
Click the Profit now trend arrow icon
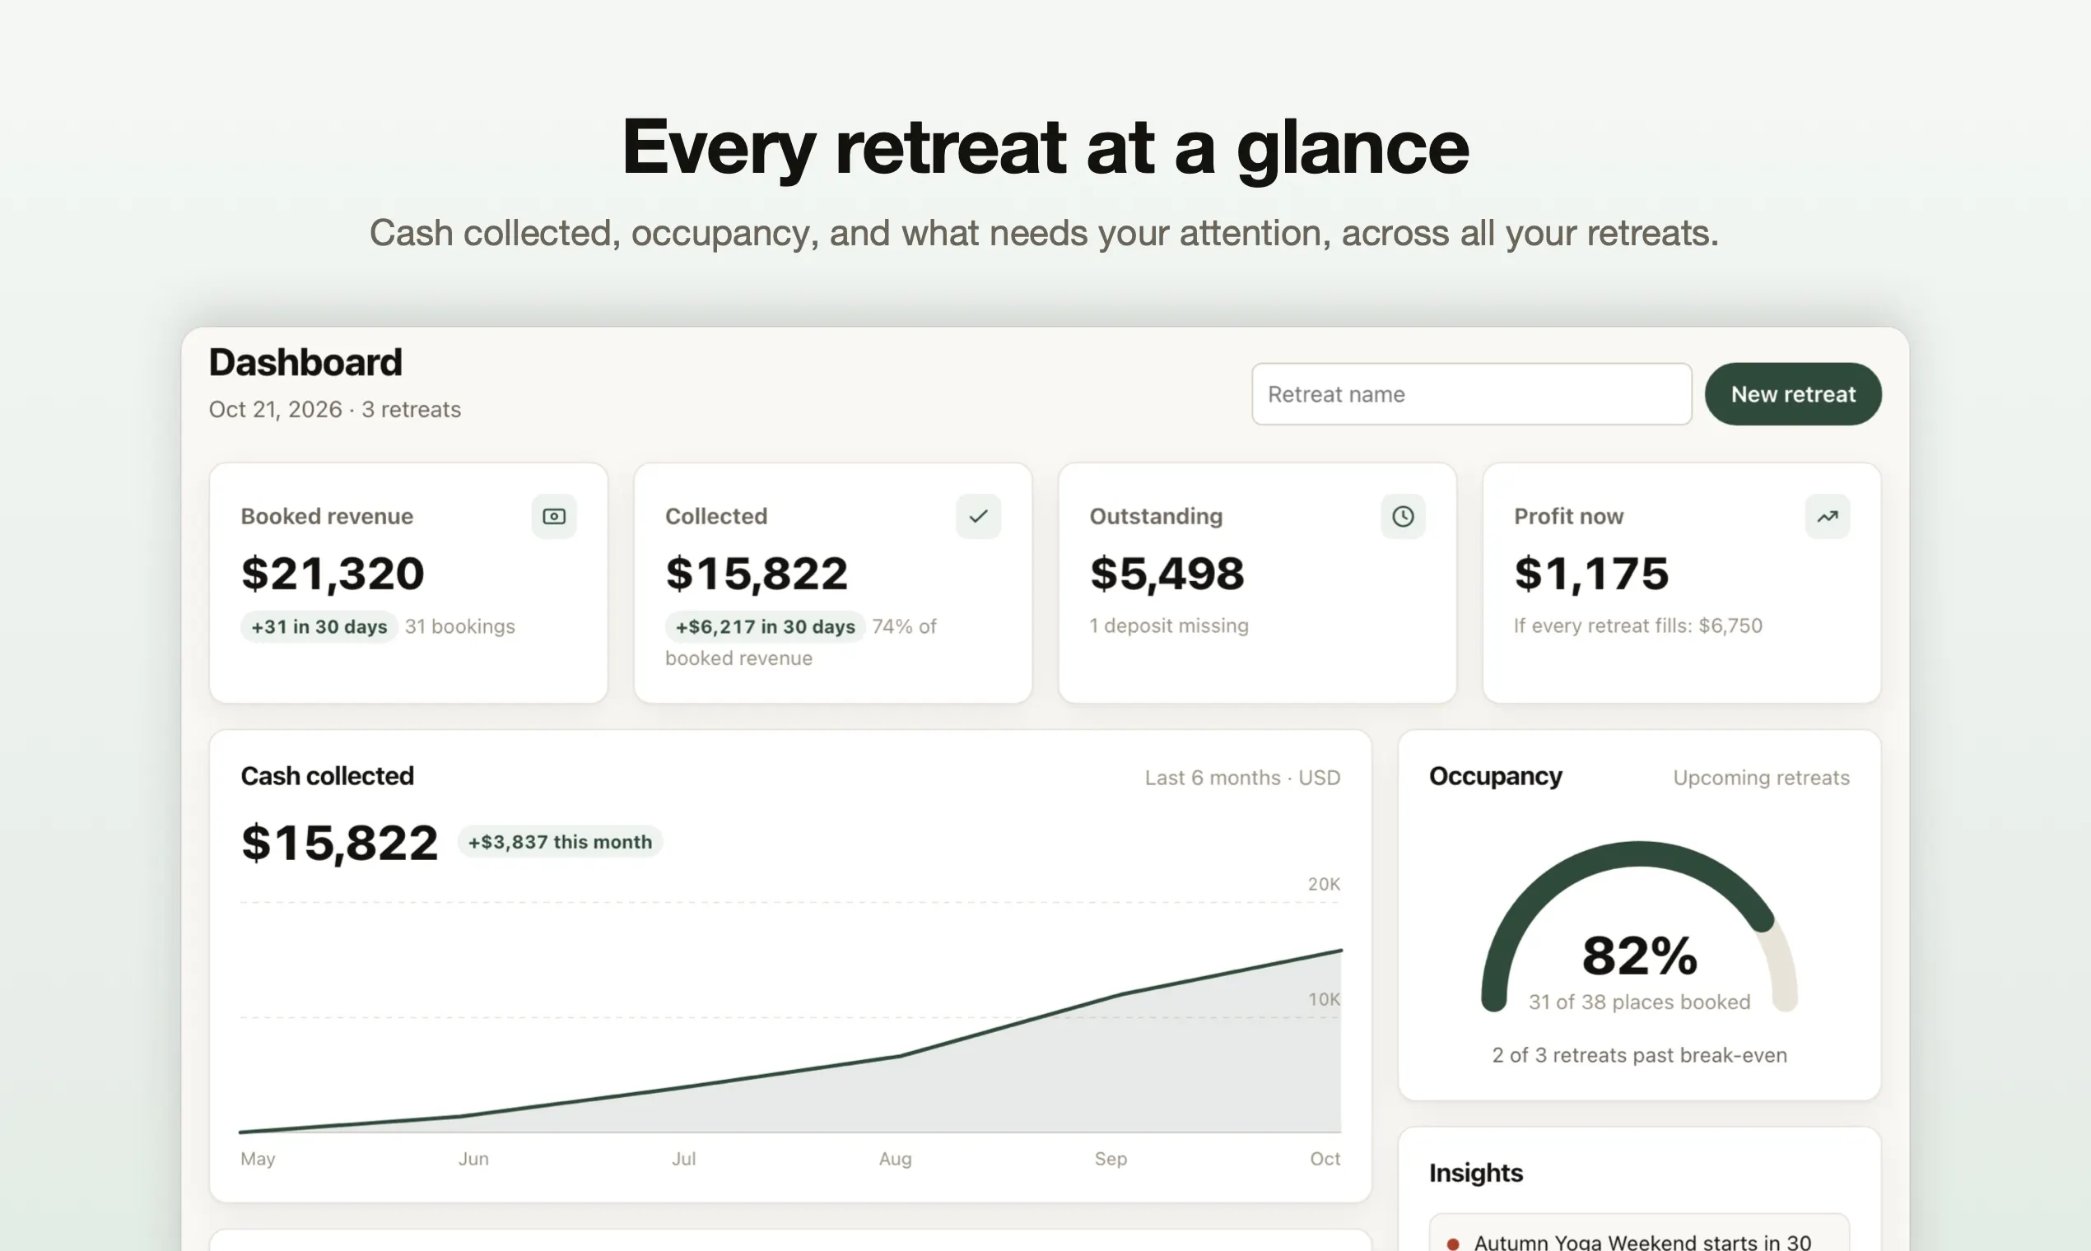pyautogui.click(x=1827, y=516)
